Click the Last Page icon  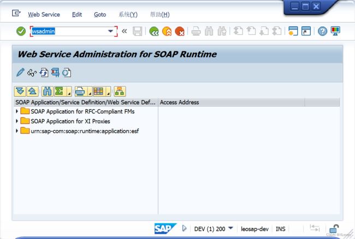tap(277, 31)
